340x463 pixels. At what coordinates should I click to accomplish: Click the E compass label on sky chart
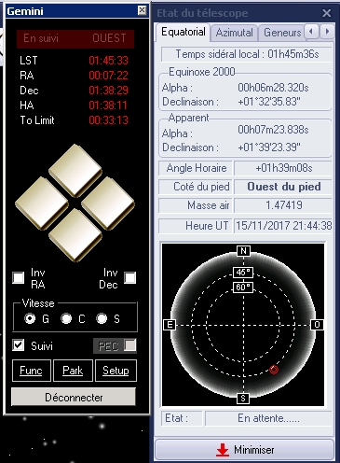[170, 325]
